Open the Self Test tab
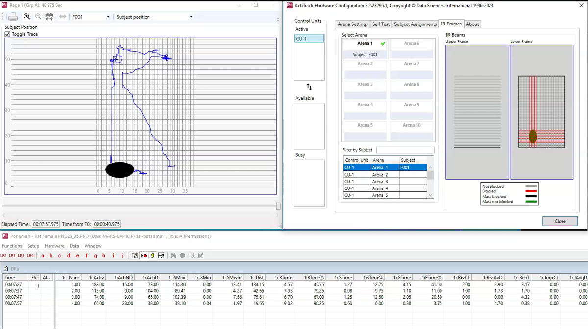This screenshot has width=588, height=329. tap(381, 24)
